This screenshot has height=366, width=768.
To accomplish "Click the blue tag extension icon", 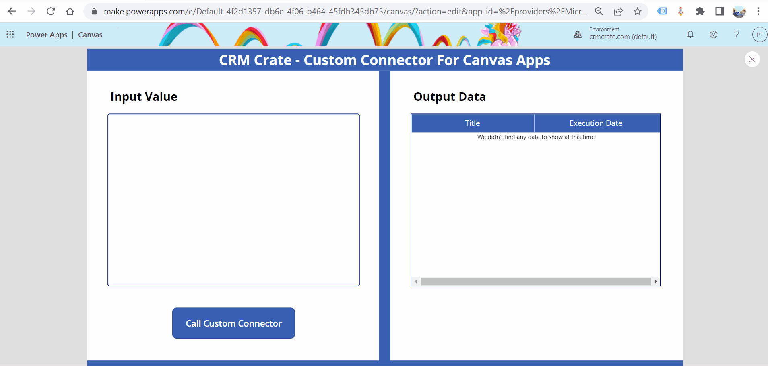I will pos(662,11).
